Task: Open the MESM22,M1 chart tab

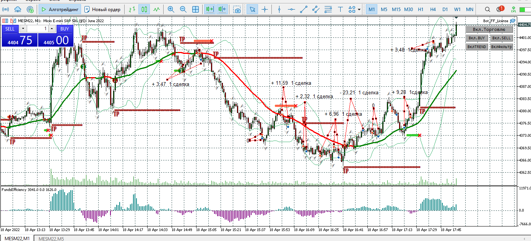Action: click(17, 238)
